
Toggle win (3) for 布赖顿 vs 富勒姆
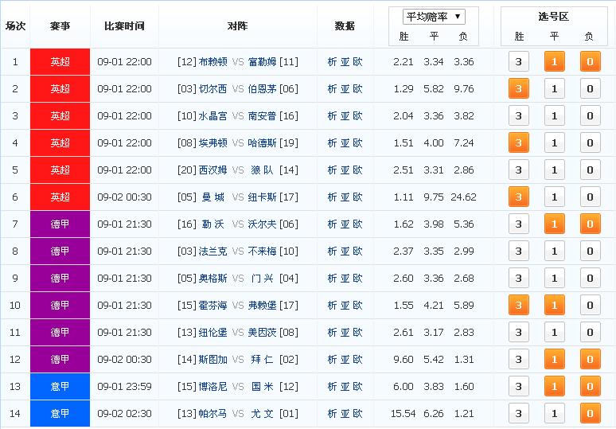pyautogui.click(x=519, y=61)
